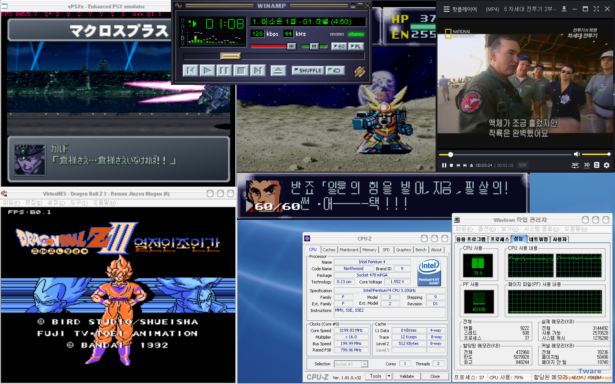615x384 pixels.
Task: Switch CPU-Z to SPD tab
Action: (x=386, y=250)
